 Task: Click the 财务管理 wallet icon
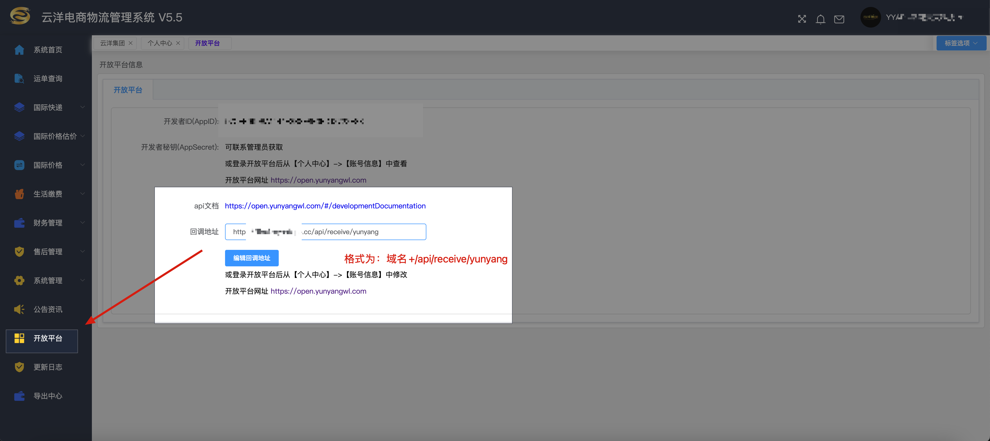19,223
